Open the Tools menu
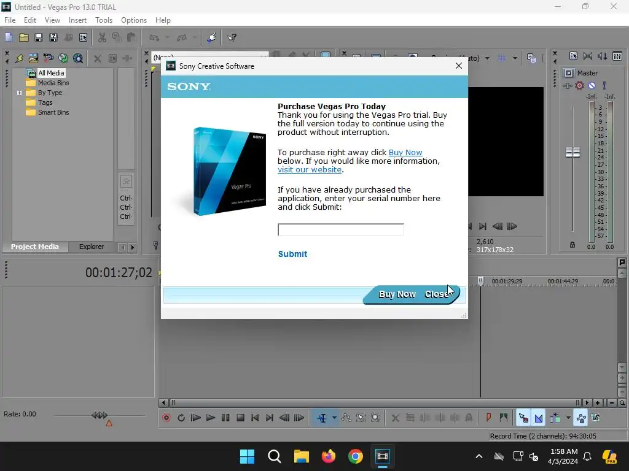Viewport: 629px width, 471px height. (x=104, y=20)
